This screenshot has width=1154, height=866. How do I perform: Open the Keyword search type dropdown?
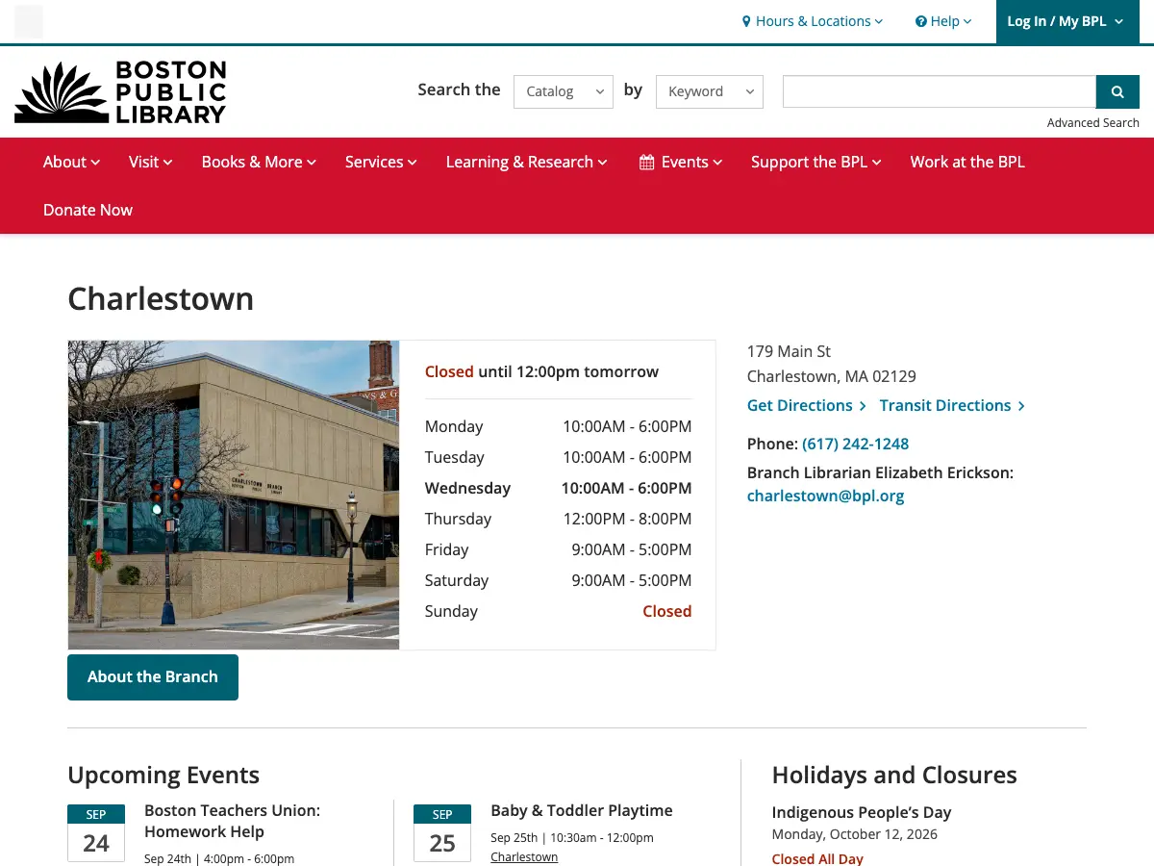[710, 91]
